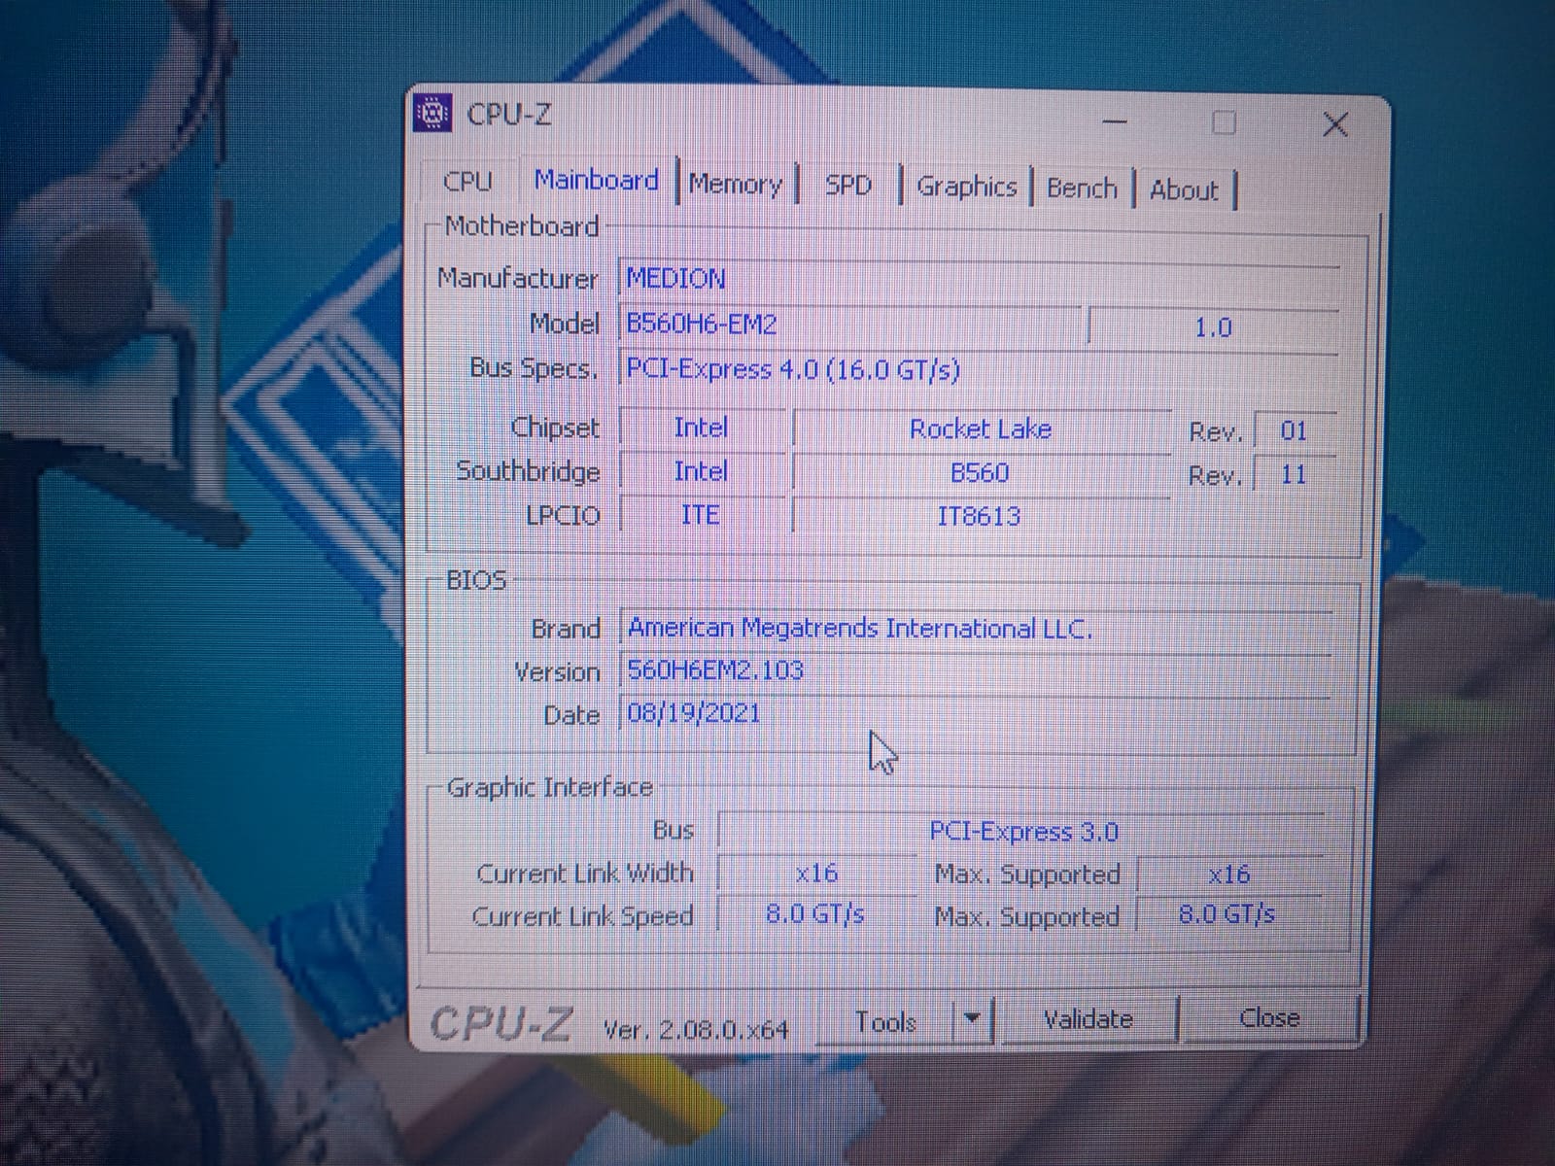
Task: Select the Mainboard tab
Action: point(596,181)
